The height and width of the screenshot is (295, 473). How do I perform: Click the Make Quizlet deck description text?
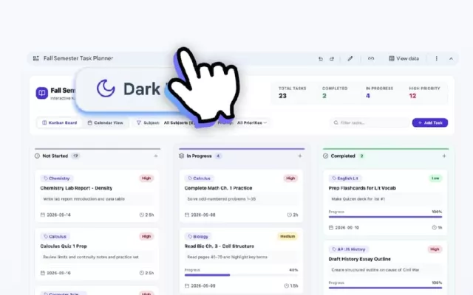pyautogui.click(x=358, y=199)
